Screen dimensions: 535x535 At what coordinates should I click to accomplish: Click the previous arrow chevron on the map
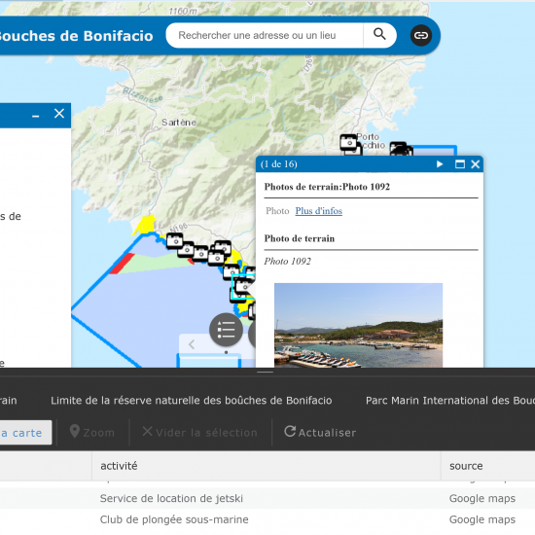pos(192,344)
